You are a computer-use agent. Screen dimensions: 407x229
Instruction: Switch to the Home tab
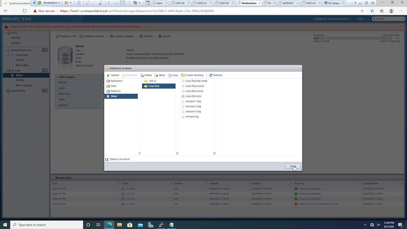[x=159, y=3]
